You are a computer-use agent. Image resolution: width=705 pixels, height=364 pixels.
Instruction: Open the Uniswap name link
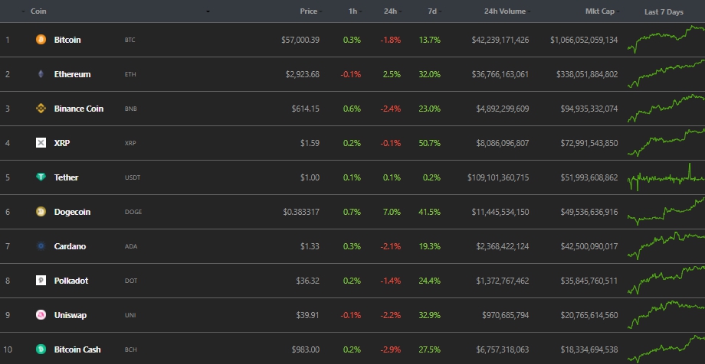[x=71, y=315]
